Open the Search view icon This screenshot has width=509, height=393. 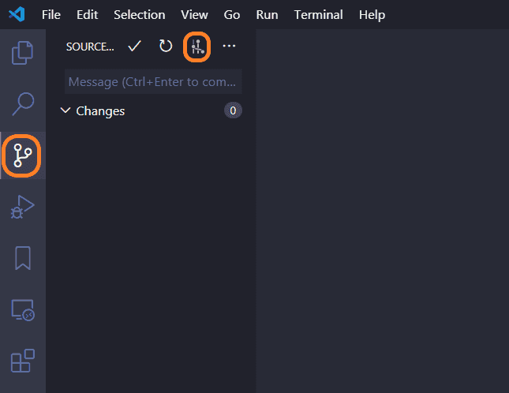22,103
